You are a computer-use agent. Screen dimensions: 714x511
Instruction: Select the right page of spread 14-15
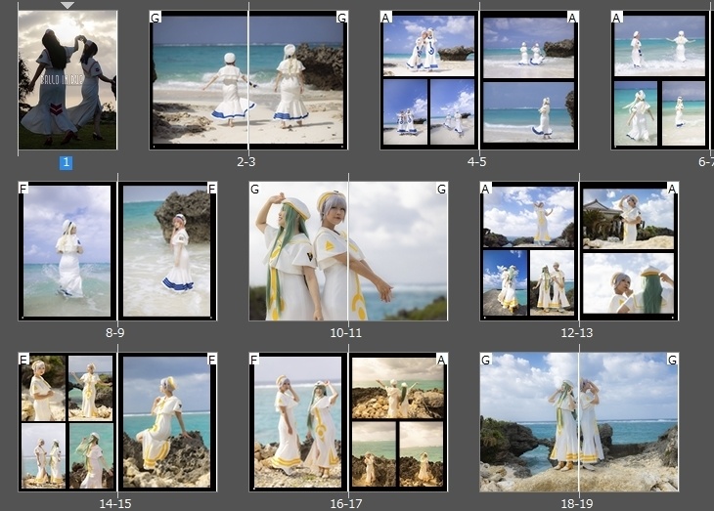click(167, 422)
